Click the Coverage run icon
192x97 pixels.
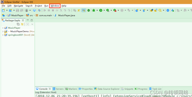[108, 10]
